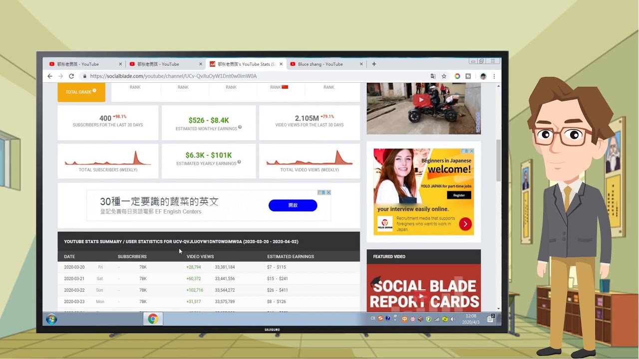Click the +102,716 video views value

click(195, 290)
